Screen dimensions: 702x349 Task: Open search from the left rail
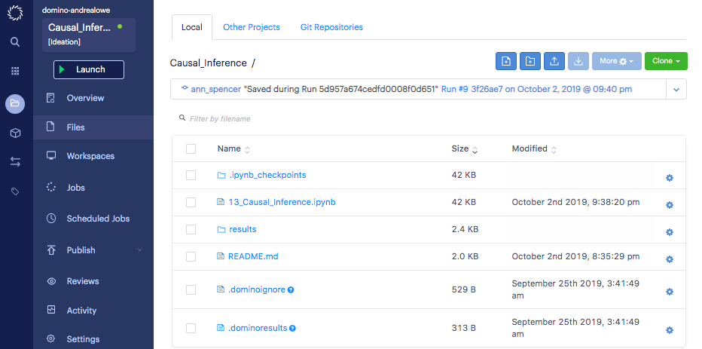(x=15, y=42)
